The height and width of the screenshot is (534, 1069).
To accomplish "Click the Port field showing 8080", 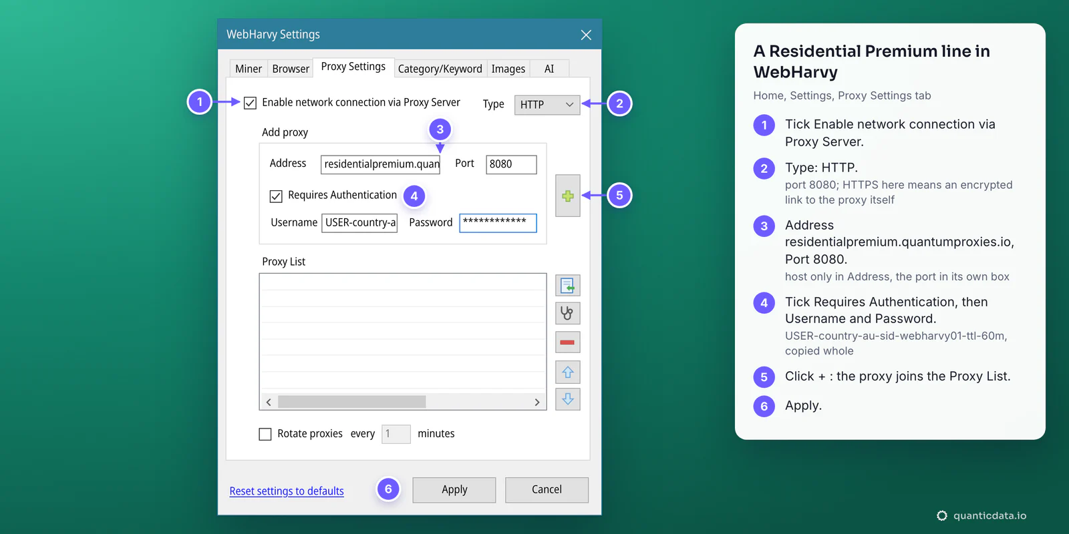I will [x=511, y=164].
